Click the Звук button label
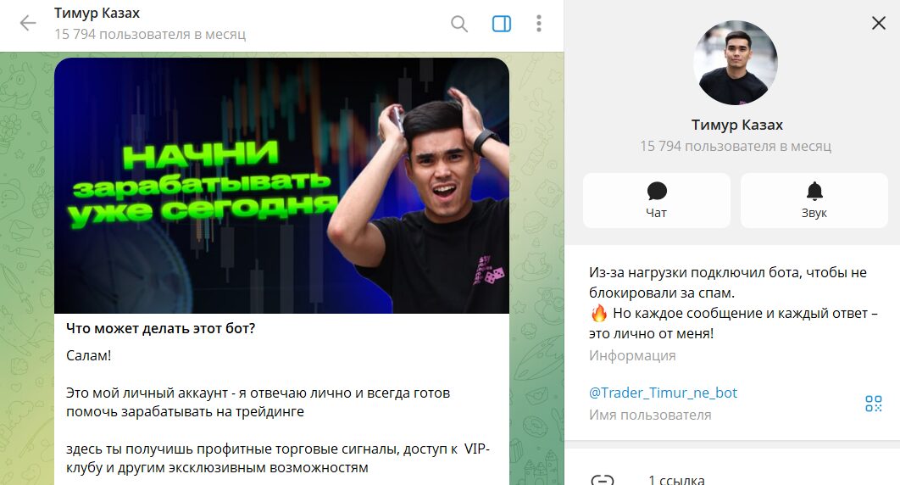900x485 pixels. [814, 213]
